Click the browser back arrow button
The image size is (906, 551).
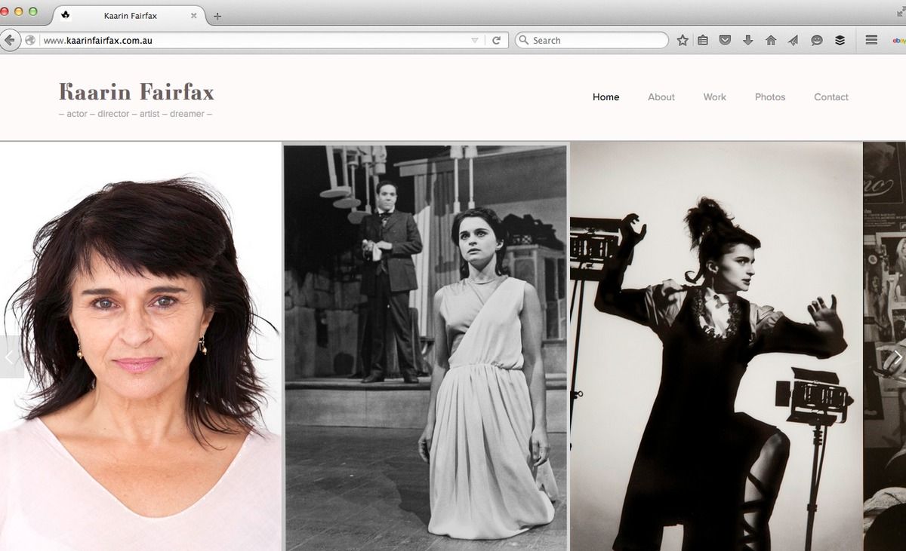click(x=8, y=40)
